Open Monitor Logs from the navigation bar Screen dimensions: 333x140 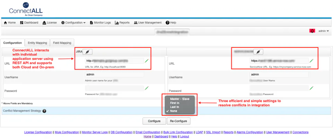[x=100, y=23]
